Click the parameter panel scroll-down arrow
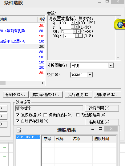Screen dimensions: 125x166 pos(118,58)
